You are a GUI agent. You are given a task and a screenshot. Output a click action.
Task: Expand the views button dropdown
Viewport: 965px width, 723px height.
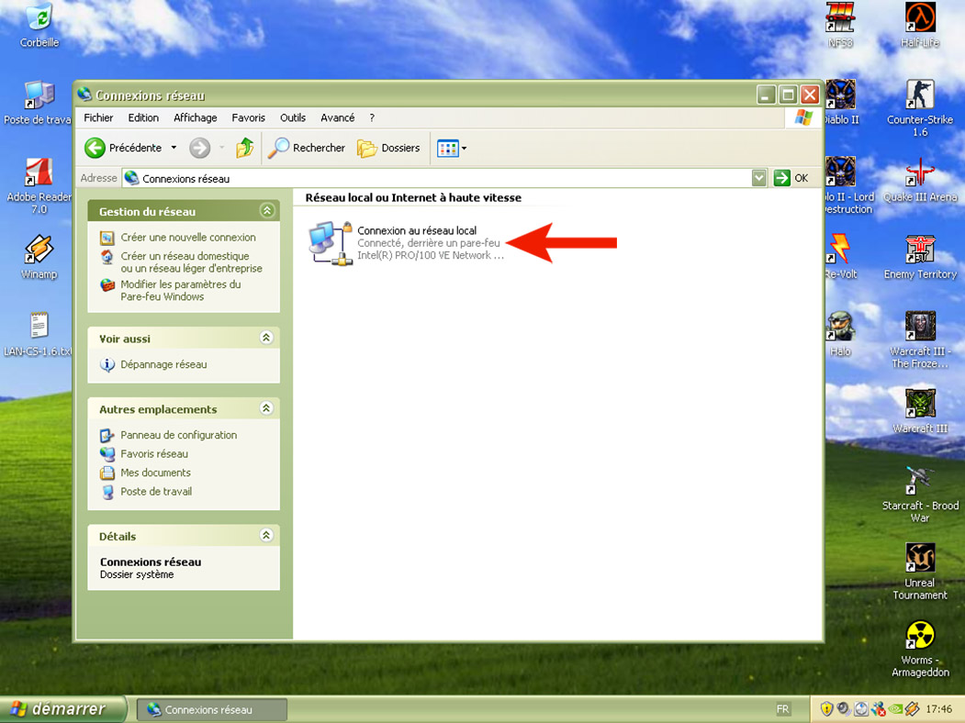[464, 148]
